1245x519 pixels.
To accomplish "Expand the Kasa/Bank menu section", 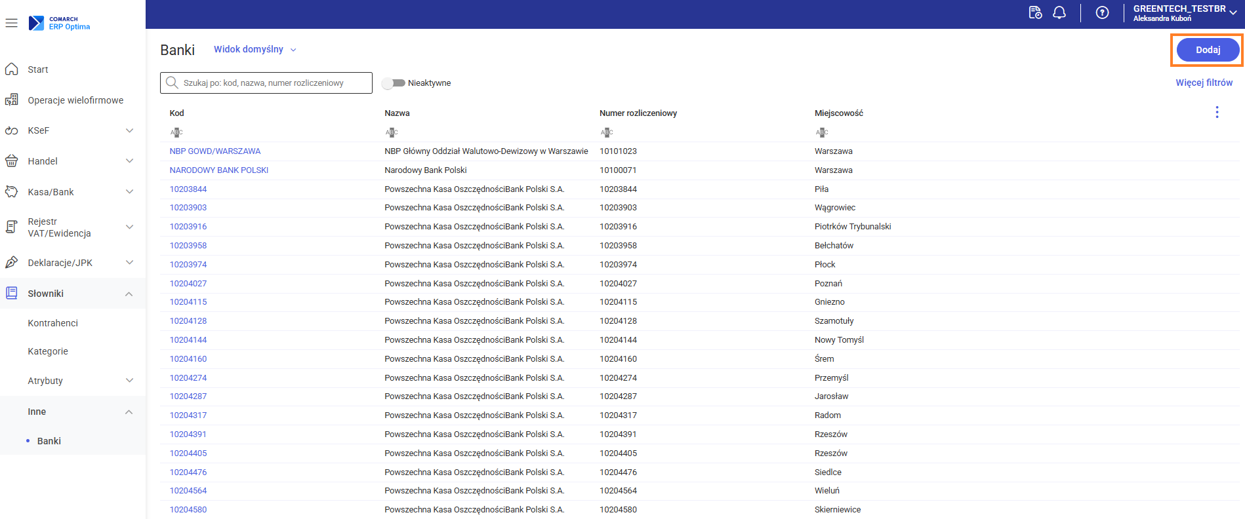I will pos(129,192).
